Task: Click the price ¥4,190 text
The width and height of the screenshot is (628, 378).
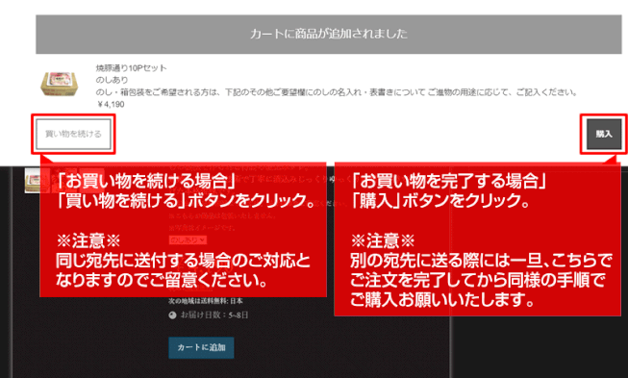Action: [111, 105]
